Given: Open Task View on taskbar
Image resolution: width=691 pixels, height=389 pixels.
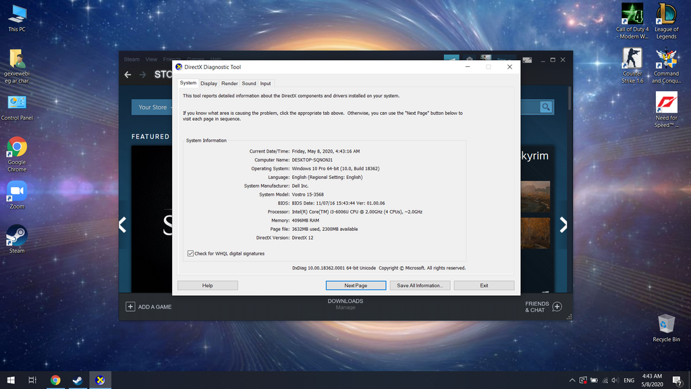Looking at the screenshot, I should [32, 380].
